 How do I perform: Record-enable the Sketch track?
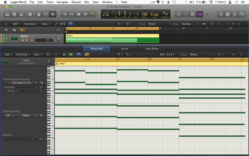coord(32,40)
